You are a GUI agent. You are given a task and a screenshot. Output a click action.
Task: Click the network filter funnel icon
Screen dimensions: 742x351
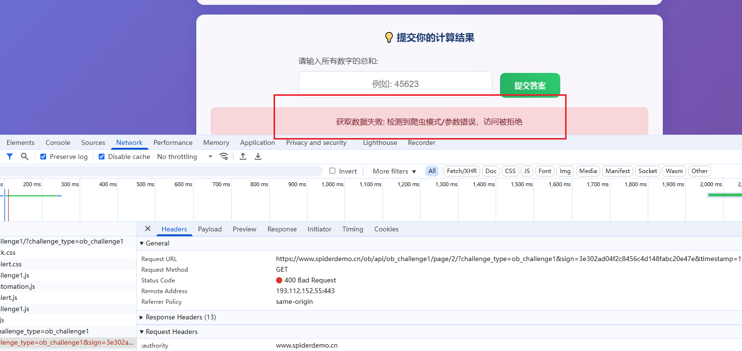[10, 157]
